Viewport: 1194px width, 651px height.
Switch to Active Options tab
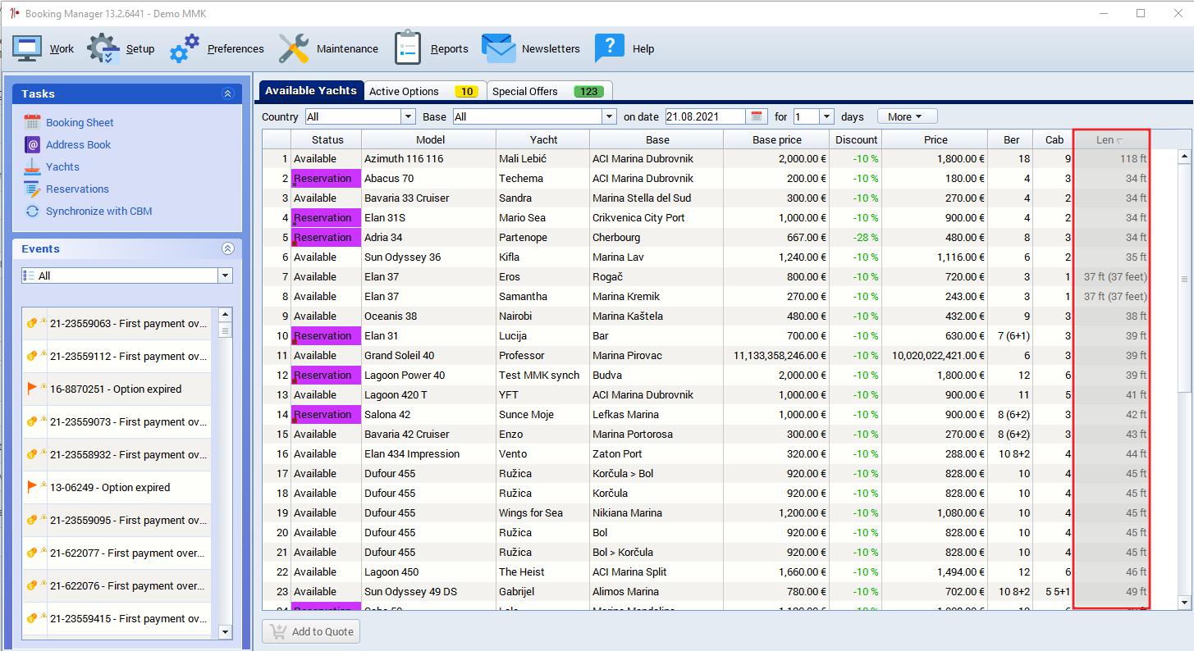coord(424,91)
